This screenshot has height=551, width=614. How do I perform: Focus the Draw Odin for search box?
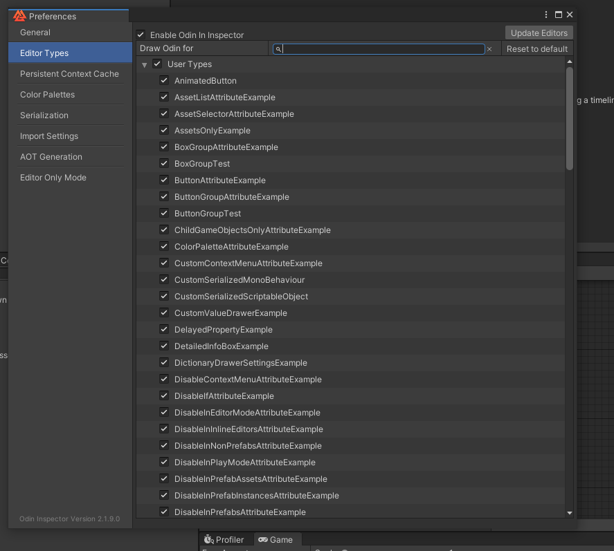pyautogui.click(x=381, y=49)
